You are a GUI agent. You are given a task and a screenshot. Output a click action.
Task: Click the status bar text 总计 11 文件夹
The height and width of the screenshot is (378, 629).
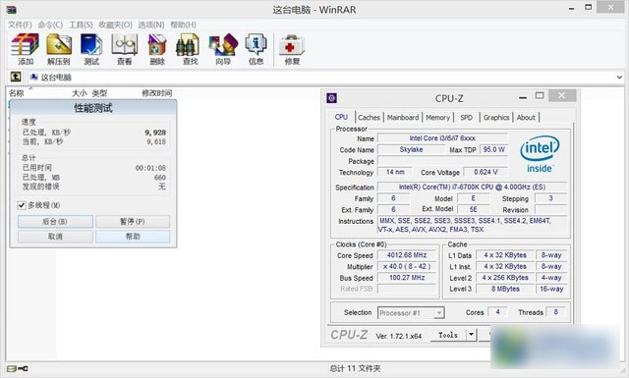pos(355,368)
